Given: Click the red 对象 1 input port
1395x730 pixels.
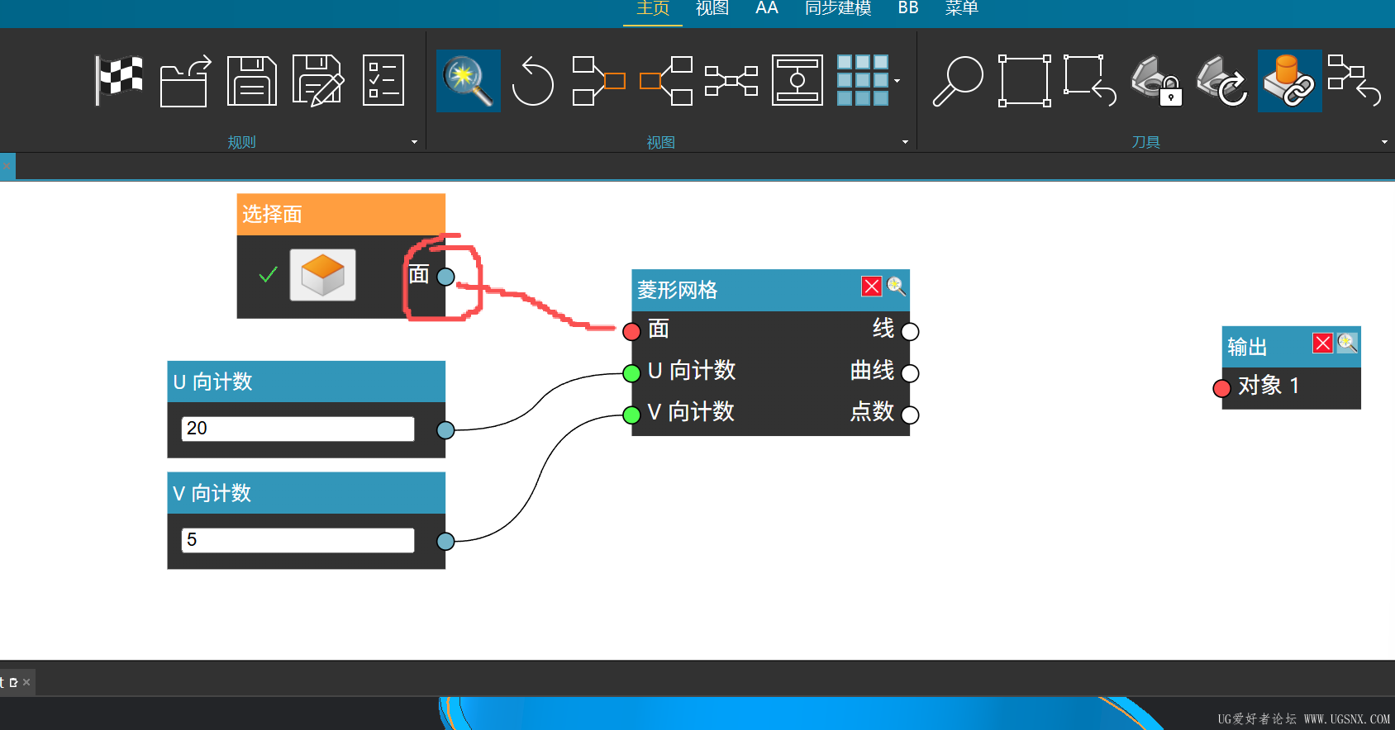Looking at the screenshot, I should [1221, 388].
